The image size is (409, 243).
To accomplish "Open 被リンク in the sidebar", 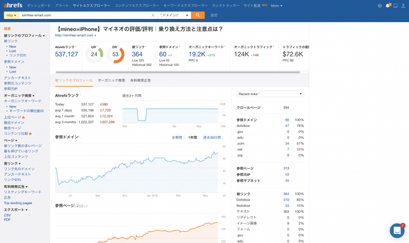I will [11, 41].
